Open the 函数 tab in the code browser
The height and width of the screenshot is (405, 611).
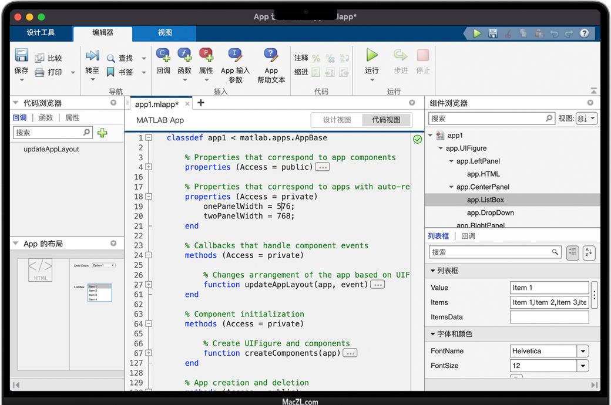click(x=46, y=118)
